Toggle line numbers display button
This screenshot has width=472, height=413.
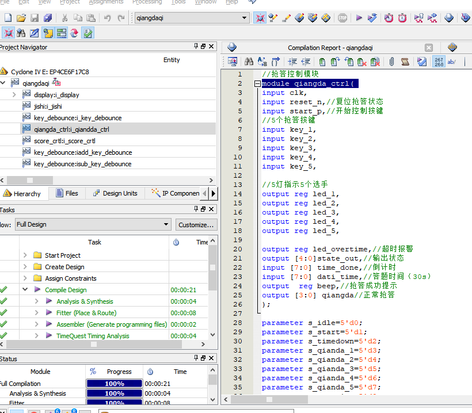(x=439, y=62)
